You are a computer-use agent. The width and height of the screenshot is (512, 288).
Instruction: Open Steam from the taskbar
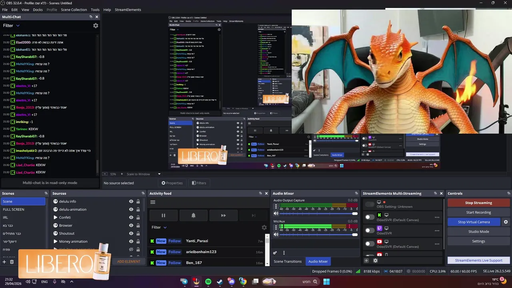[220, 282]
